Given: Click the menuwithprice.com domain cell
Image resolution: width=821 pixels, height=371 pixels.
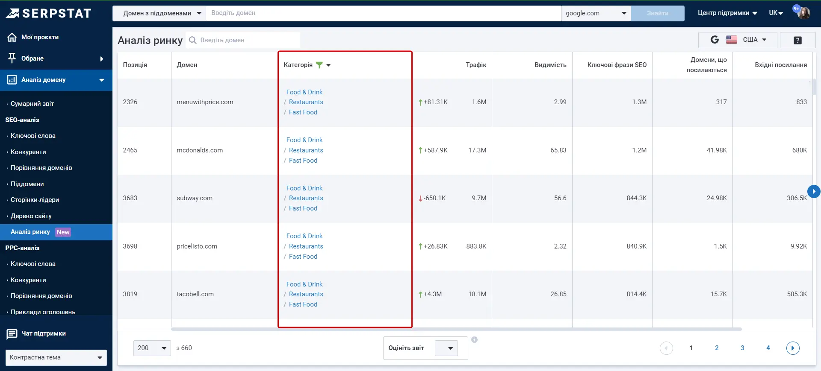Looking at the screenshot, I should (205, 102).
